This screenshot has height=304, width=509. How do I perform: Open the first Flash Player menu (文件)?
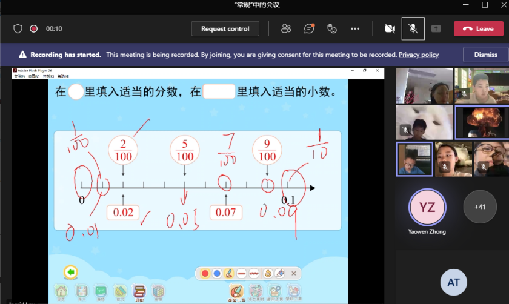[18, 76]
